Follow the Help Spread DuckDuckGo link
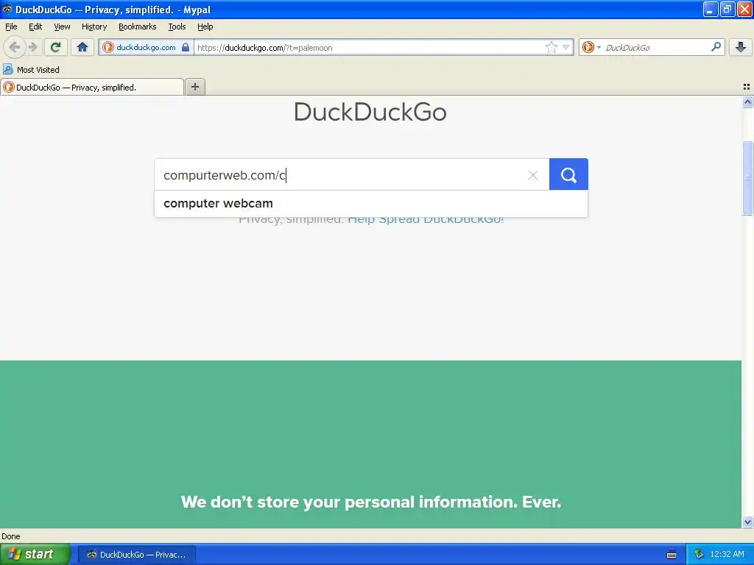Image resolution: width=754 pixels, height=565 pixels. point(426,221)
